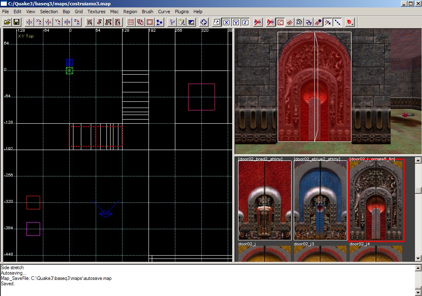Open the Brush menu
The height and width of the screenshot is (296, 422).
pyautogui.click(x=148, y=12)
